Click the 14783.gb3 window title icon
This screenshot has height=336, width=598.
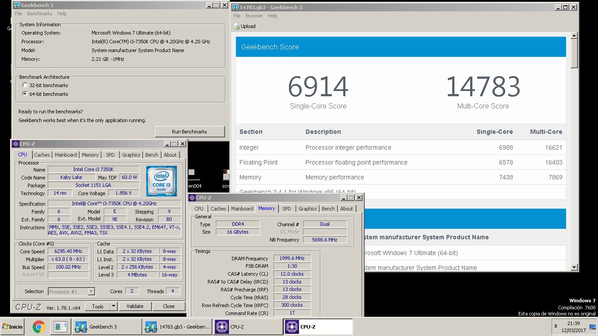point(236,7)
